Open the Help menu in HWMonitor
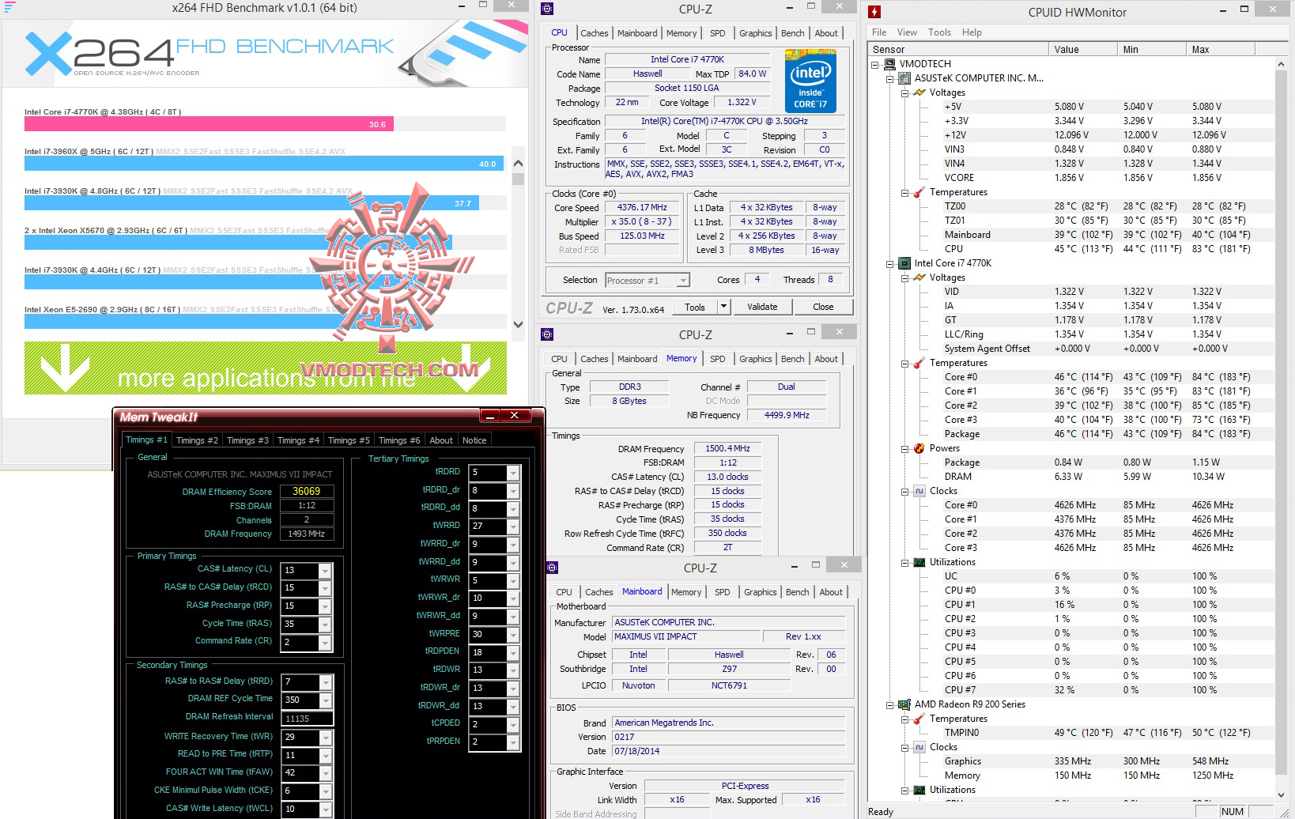The height and width of the screenshot is (819, 1295). 972,32
